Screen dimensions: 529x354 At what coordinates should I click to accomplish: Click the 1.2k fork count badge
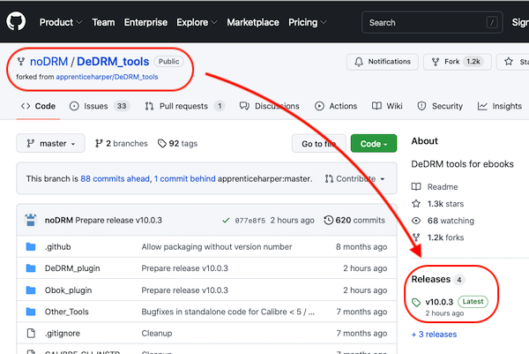[x=473, y=62]
